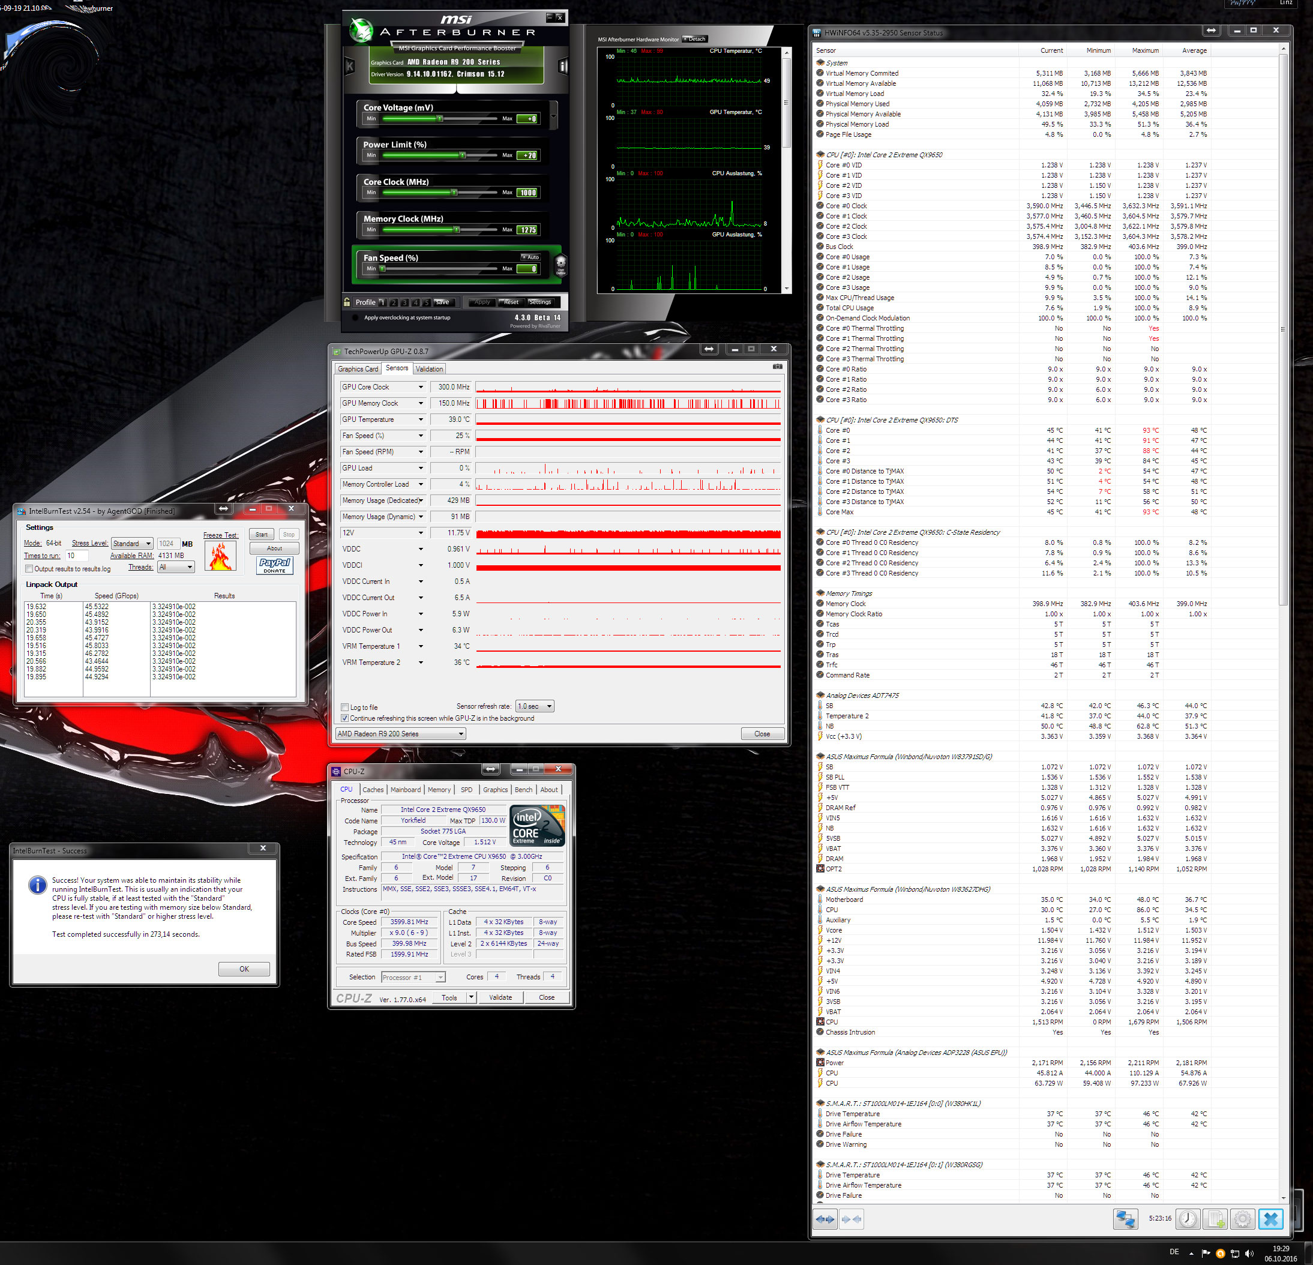Image resolution: width=1313 pixels, height=1265 pixels.
Task: Click CPU-Z title bar double-arrow icon
Action: 491,769
